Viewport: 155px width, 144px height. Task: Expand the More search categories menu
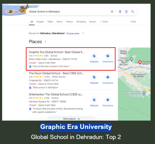click(x=104, y=22)
